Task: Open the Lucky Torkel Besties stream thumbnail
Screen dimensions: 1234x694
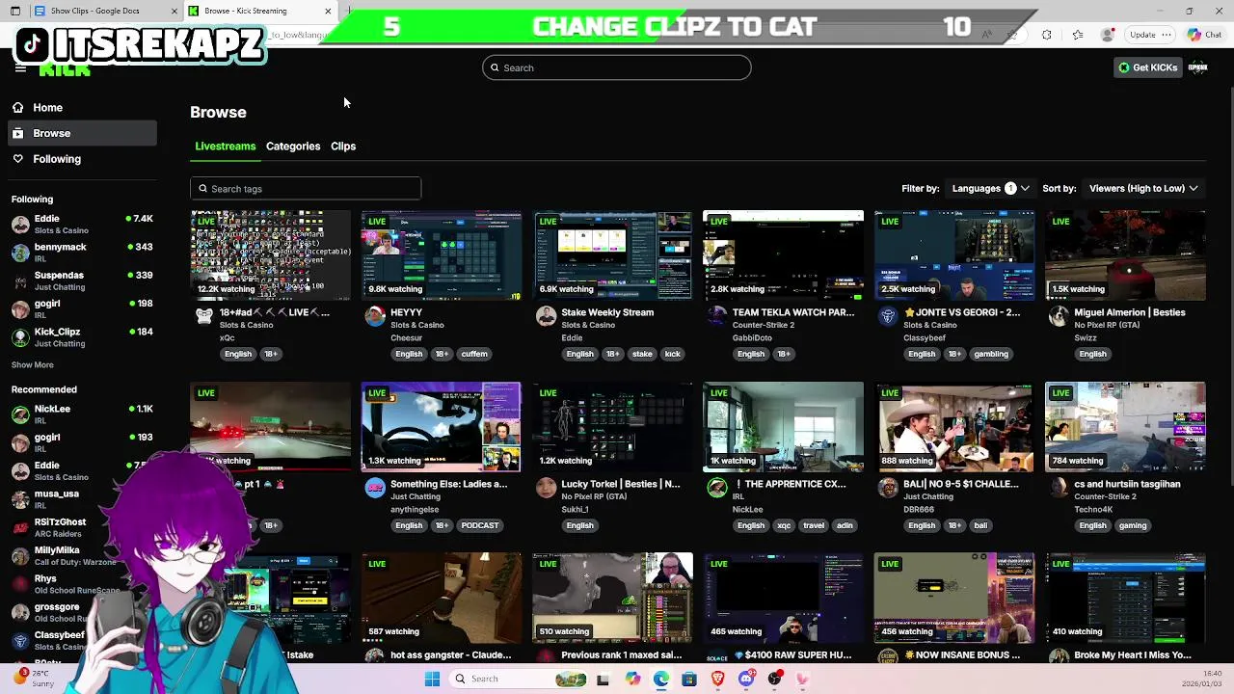Action: 612,427
